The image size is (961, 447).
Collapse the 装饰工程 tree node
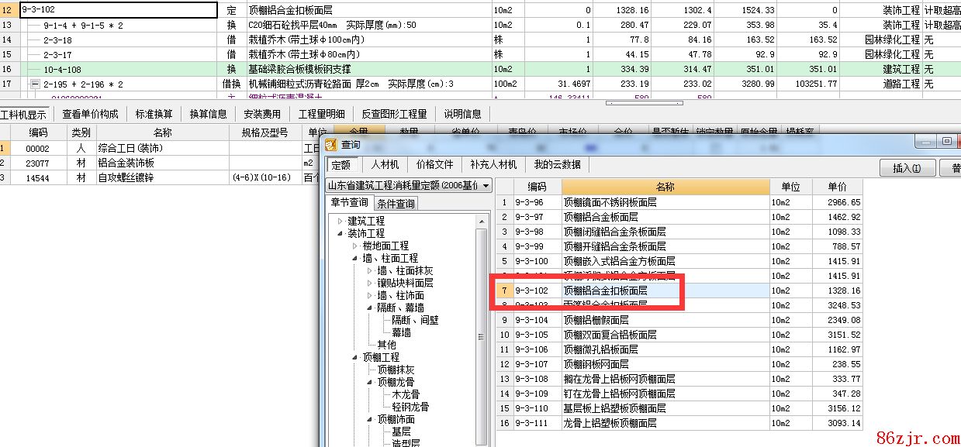[340, 233]
